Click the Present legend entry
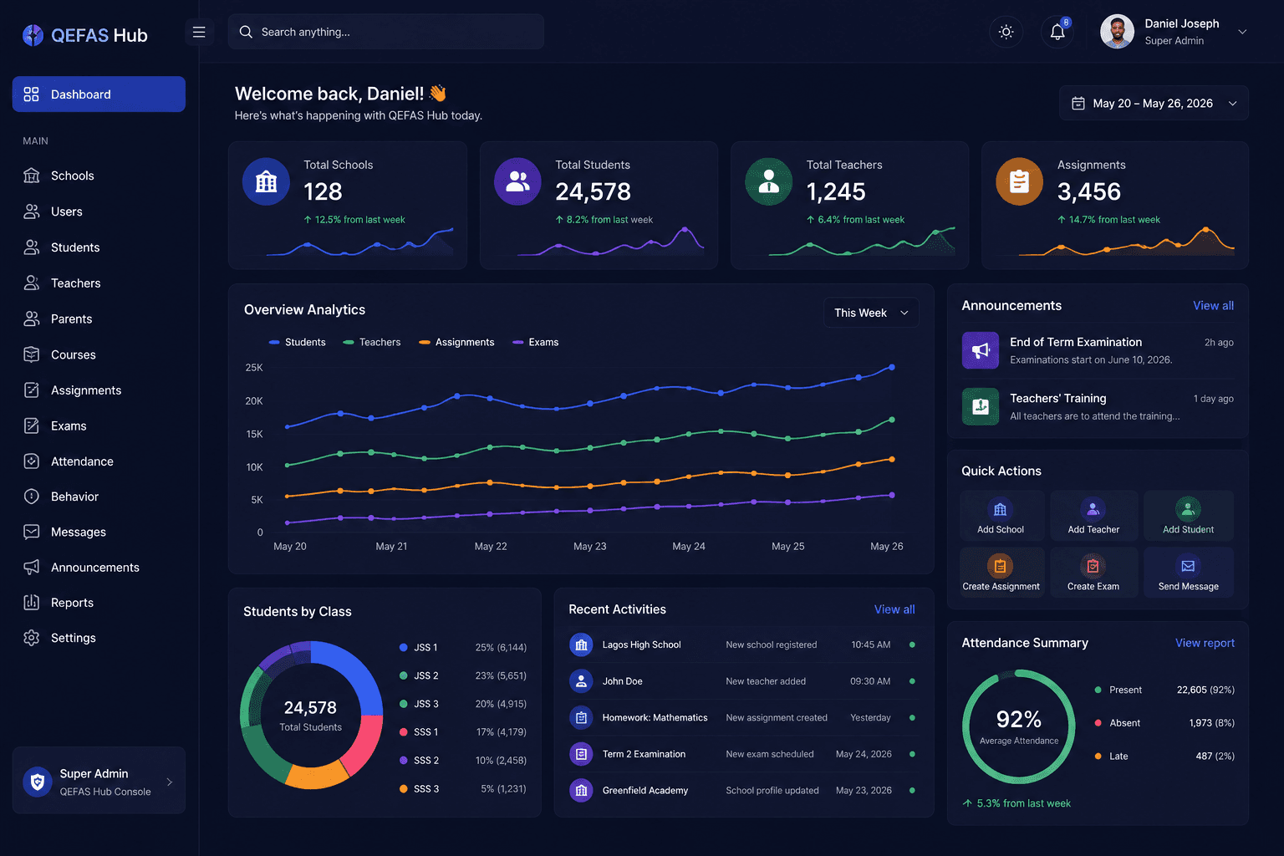This screenshot has height=856, width=1284. (x=1164, y=690)
